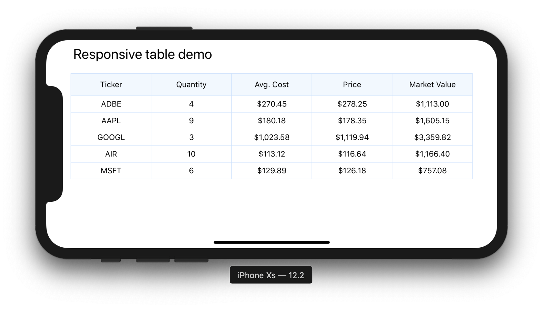Image resolution: width=543 pixels, height=311 pixels.
Task: Click the $3,359.82 market value for GOOGL
Action: 432,137
